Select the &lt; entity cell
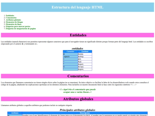The image size is (155, 116). (x=85, y=59)
